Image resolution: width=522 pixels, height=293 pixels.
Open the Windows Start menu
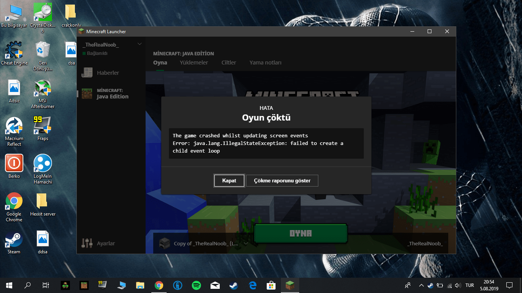pos(9,285)
